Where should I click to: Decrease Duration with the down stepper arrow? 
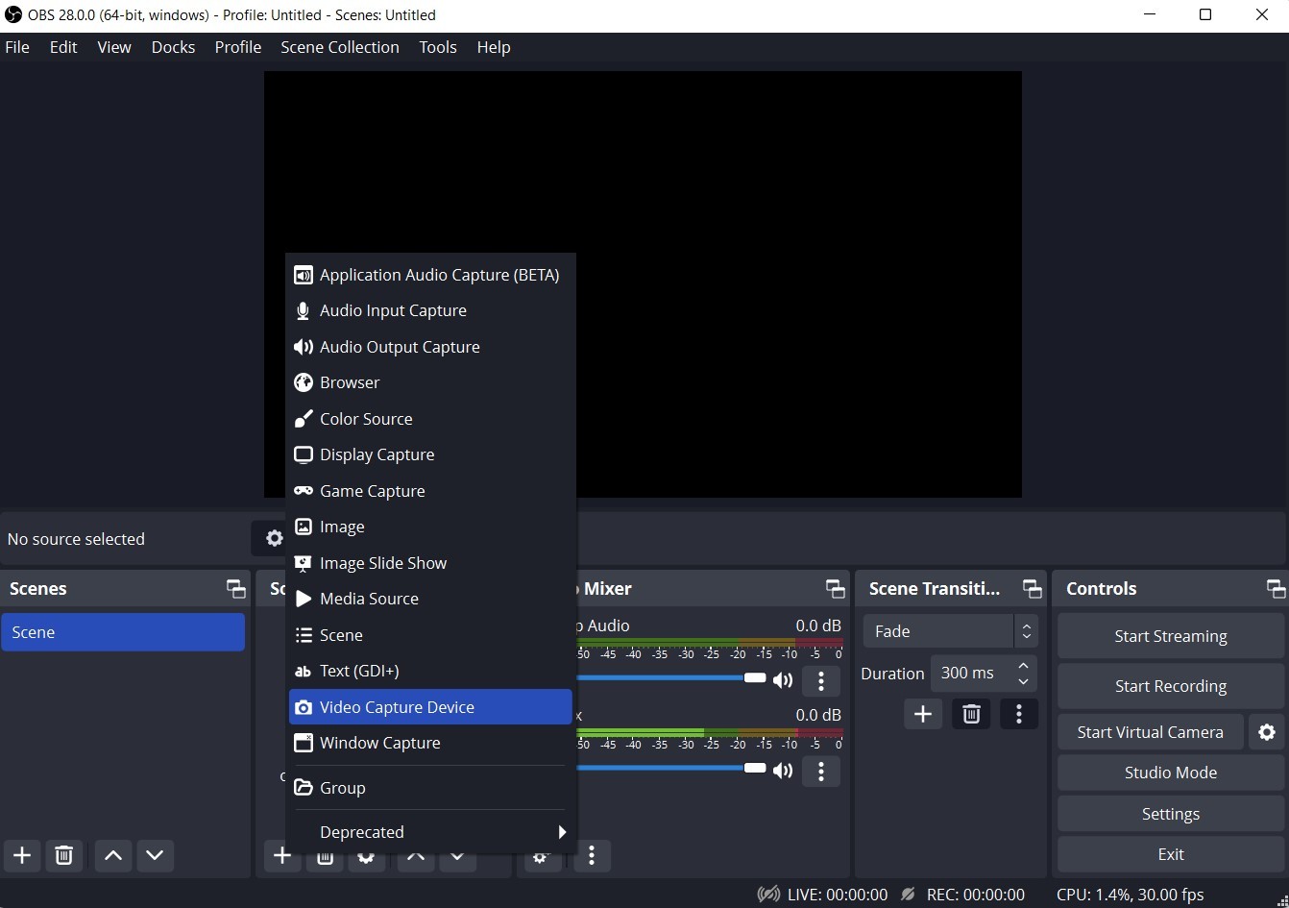[x=1024, y=681]
